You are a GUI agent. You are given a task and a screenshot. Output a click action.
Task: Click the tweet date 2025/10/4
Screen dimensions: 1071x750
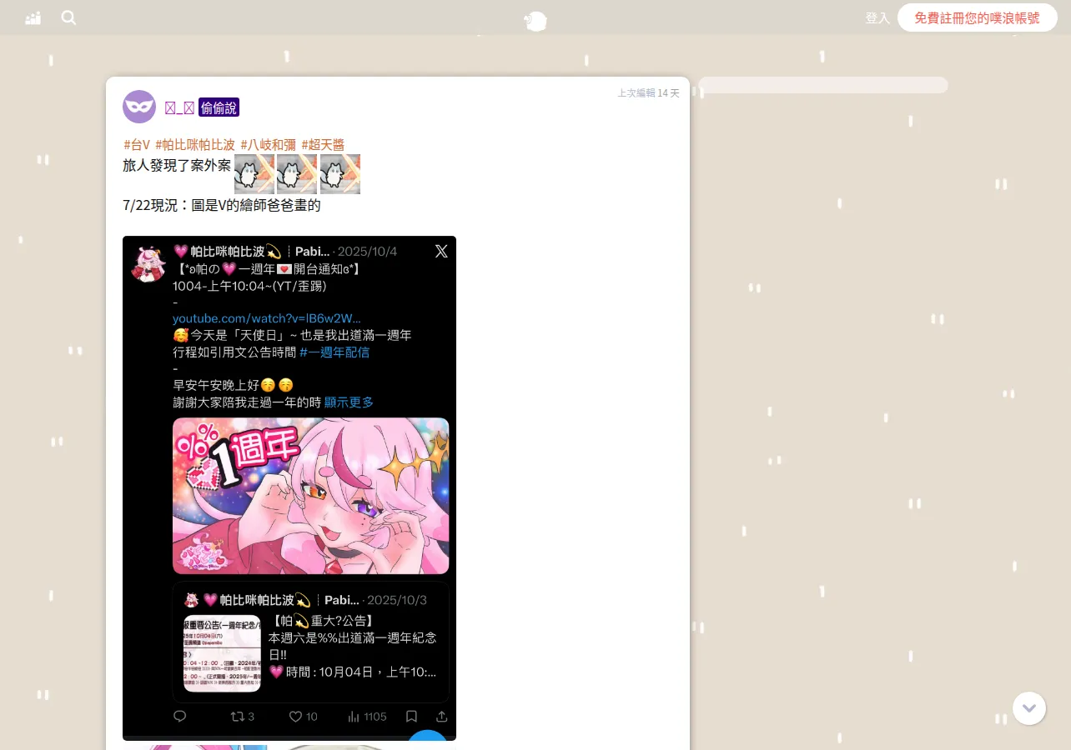click(x=367, y=252)
